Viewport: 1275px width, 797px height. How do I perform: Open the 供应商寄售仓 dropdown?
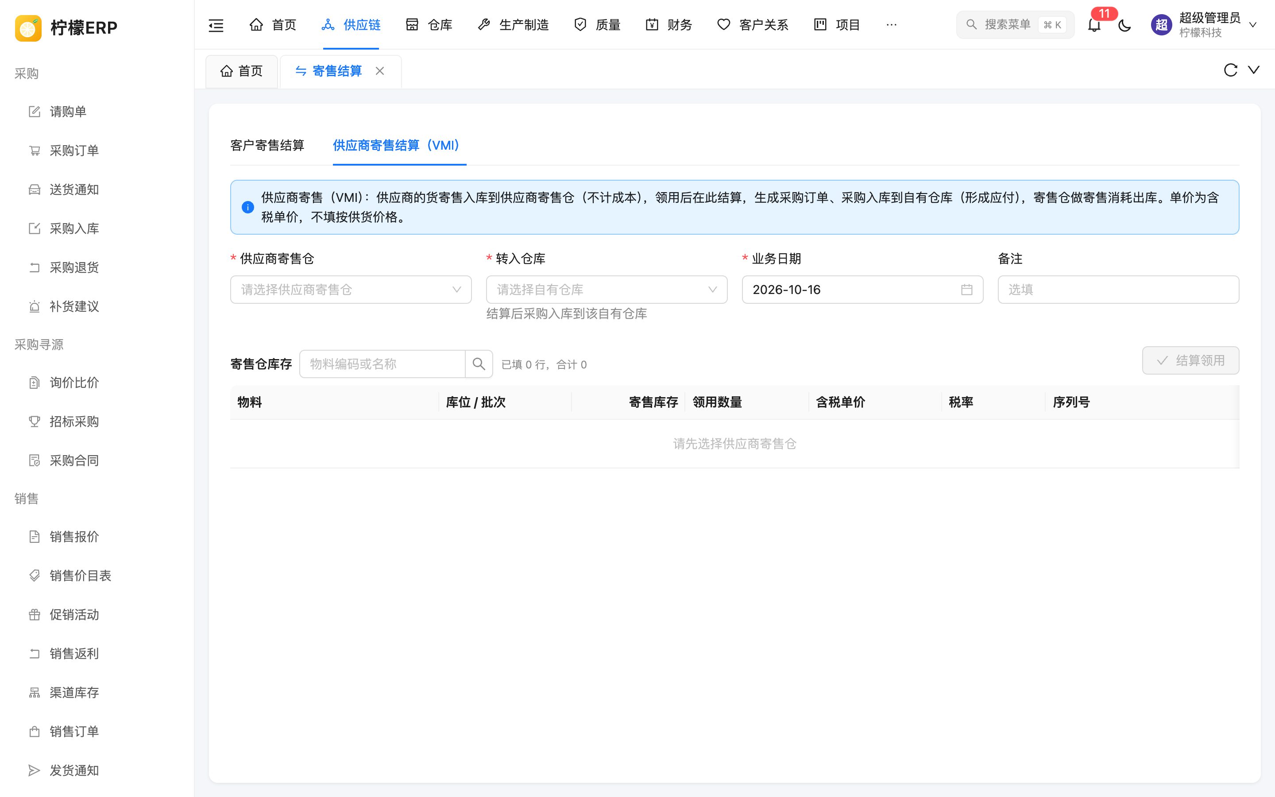[351, 290]
